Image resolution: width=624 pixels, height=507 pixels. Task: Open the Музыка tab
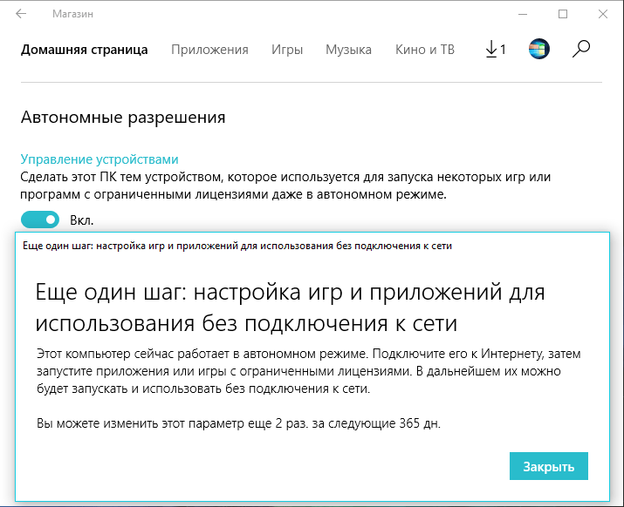[348, 50]
